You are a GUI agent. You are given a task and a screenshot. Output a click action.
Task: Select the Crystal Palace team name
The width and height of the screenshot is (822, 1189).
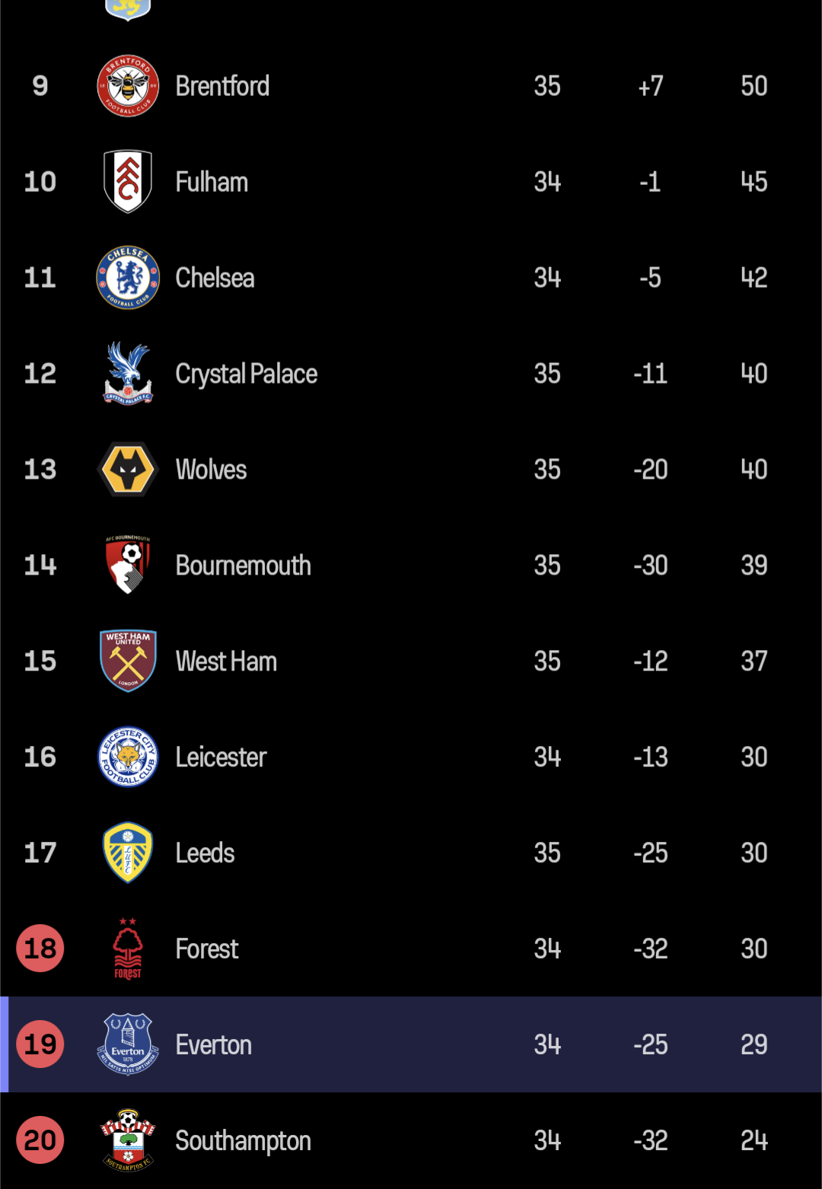[x=247, y=375]
